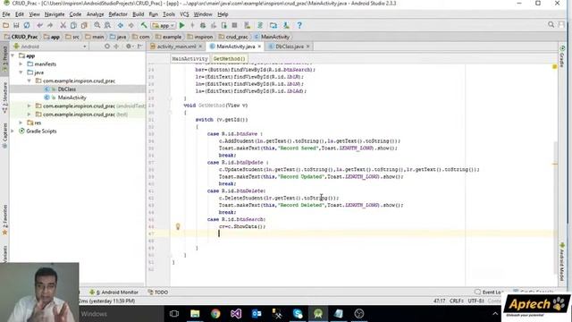Click the Replace icon in toolbar
This screenshot has height=322, width=572.
pyautogui.click(x=107, y=26)
